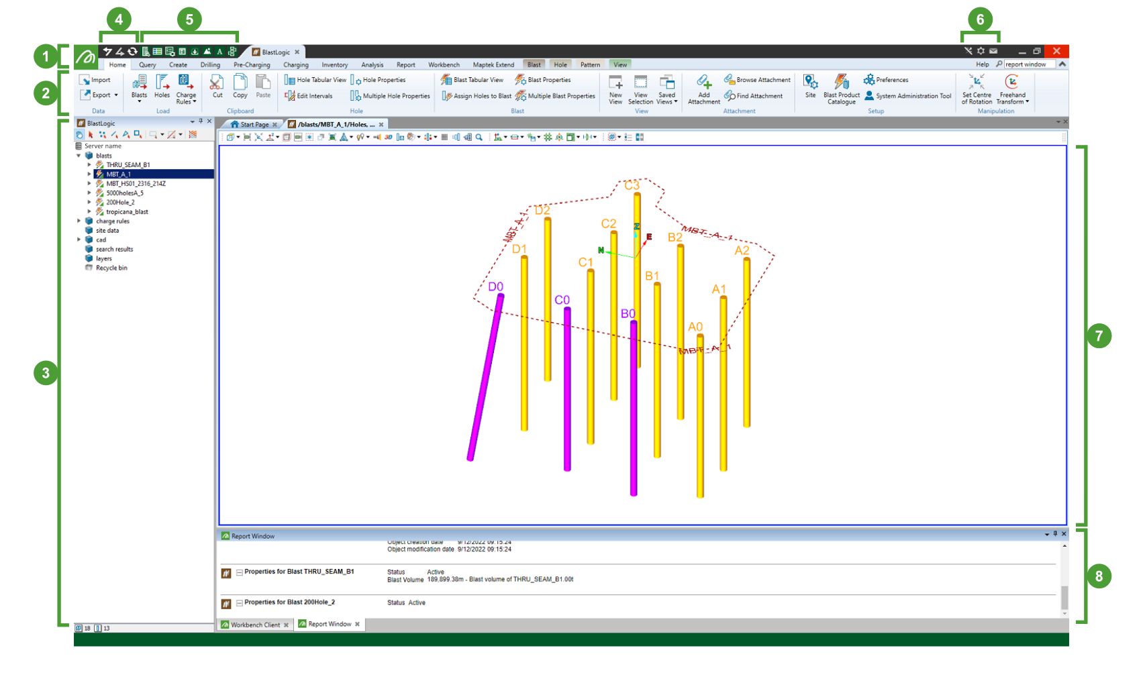Expand the tropicana_blast node
1143x691 pixels.
tap(89, 212)
